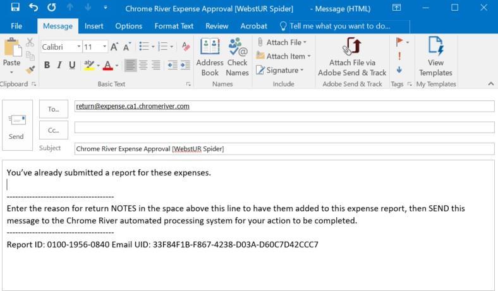Click the Paste clipboard icon

click(13, 47)
